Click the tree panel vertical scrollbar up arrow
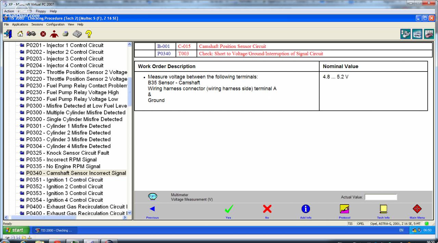The height and width of the screenshot is (243, 438). tap(129, 44)
